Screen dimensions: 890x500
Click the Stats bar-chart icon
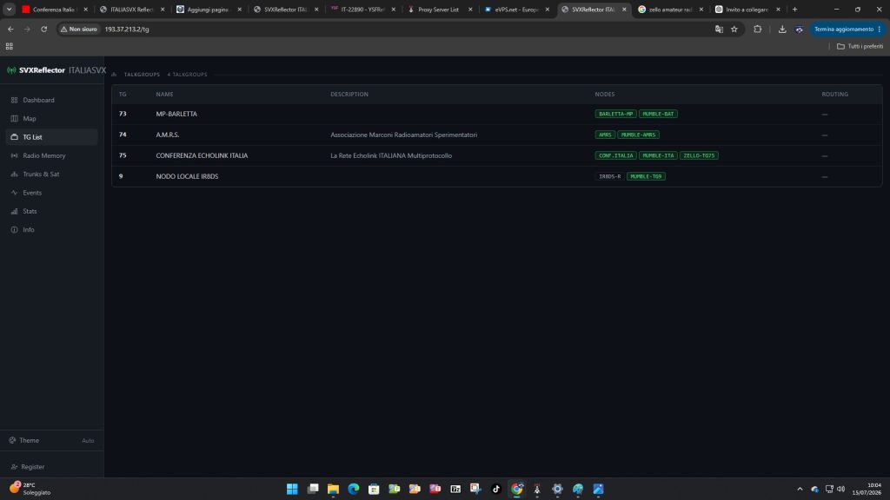point(14,211)
